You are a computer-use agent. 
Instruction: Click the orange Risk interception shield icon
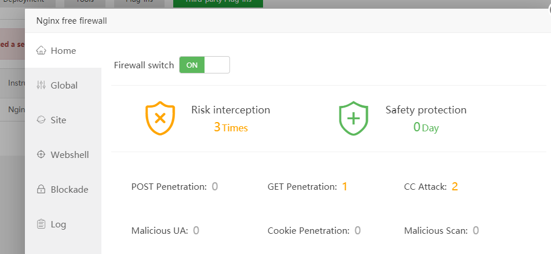tap(159, 118)
